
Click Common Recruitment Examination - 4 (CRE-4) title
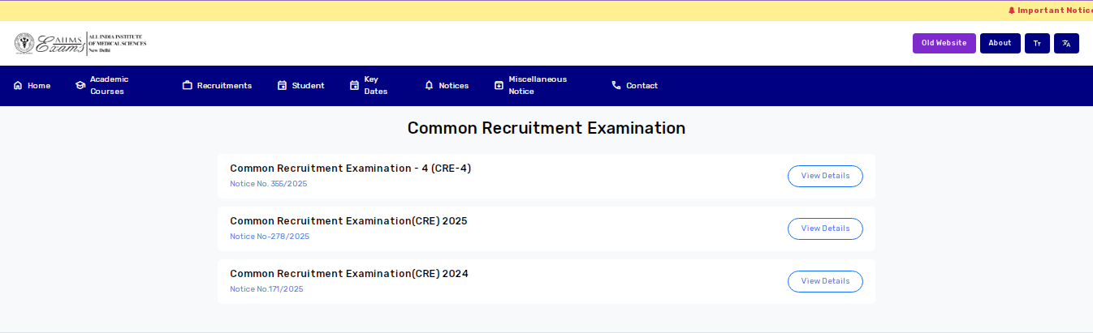pos(350,169)
